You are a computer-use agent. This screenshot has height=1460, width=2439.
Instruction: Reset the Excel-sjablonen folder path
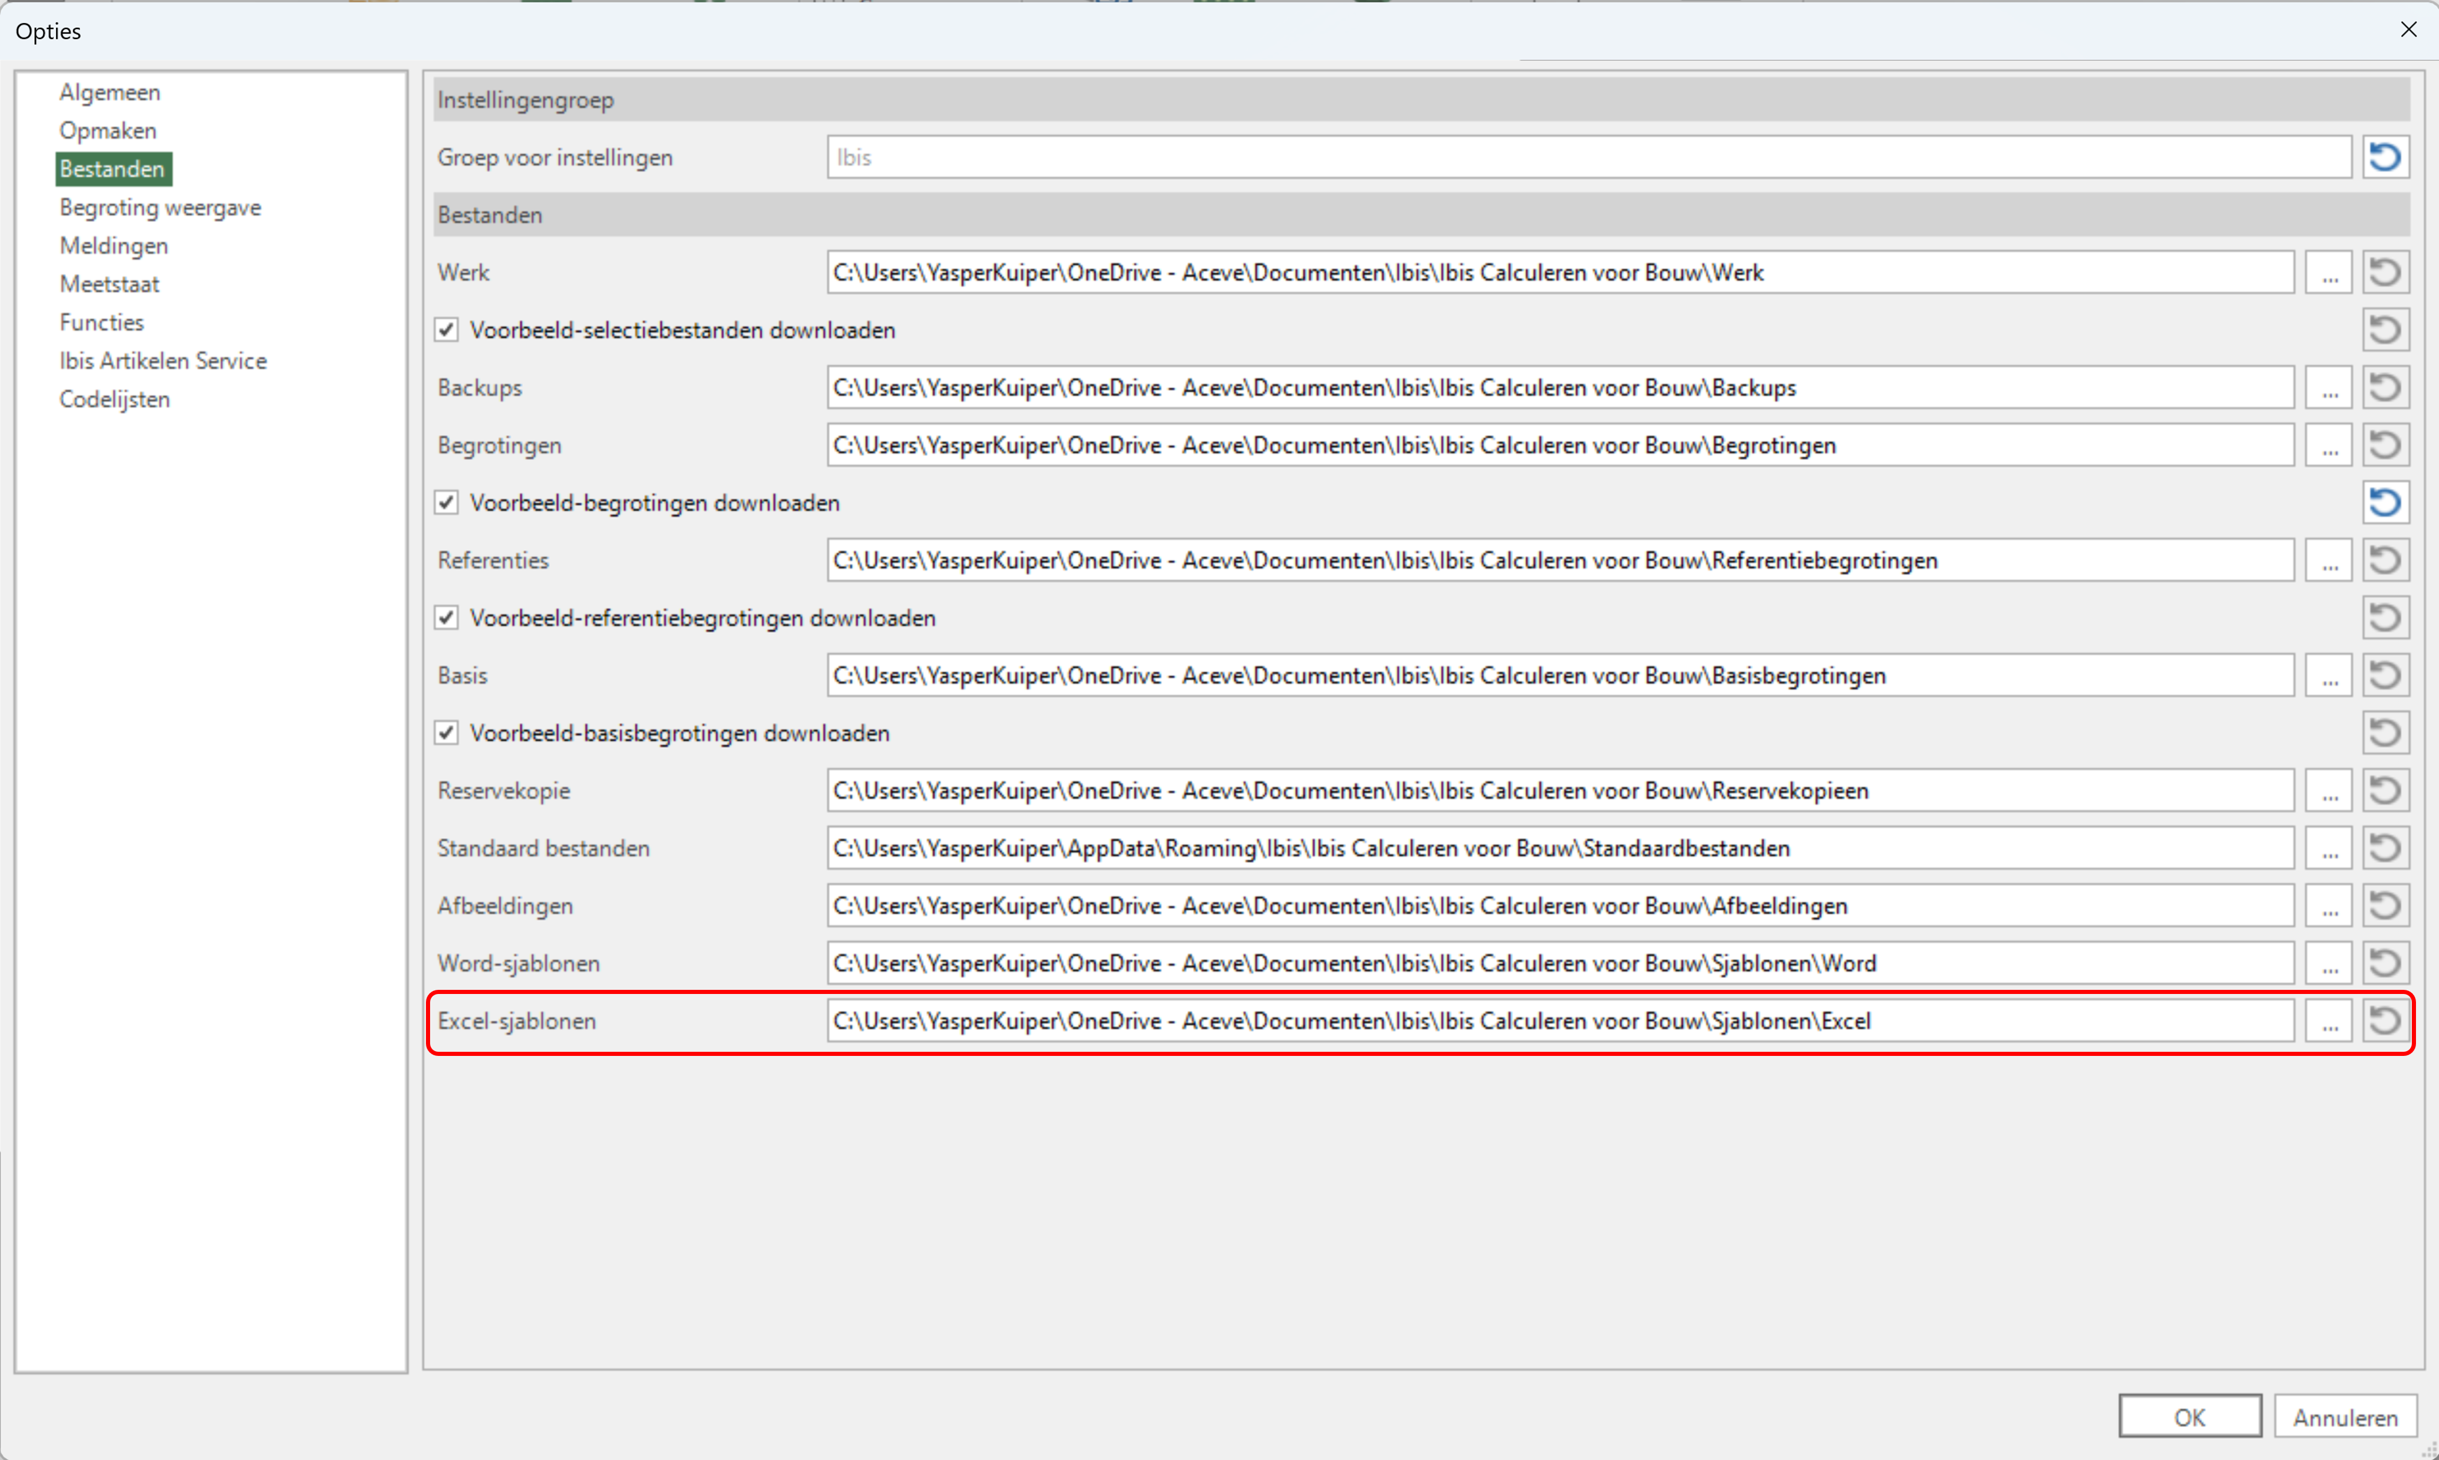point(2385,1021)
